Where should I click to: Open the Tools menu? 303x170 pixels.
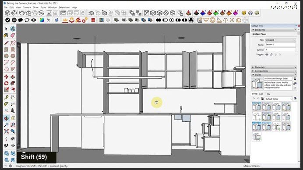(43, 7)
